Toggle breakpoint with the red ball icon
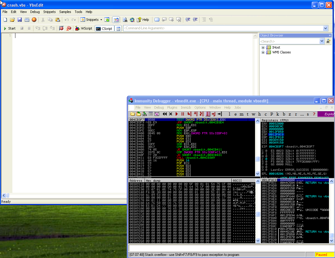Screen dimensions: 335x258 point(61,28)
